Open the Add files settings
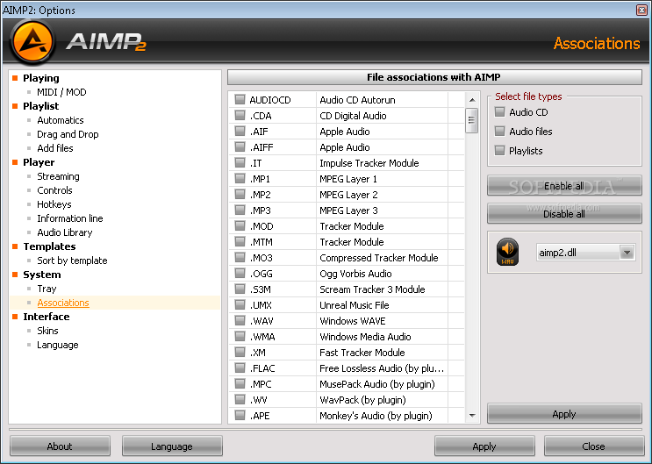The width and height of the screenshot is (652, 464). point(55,148)
